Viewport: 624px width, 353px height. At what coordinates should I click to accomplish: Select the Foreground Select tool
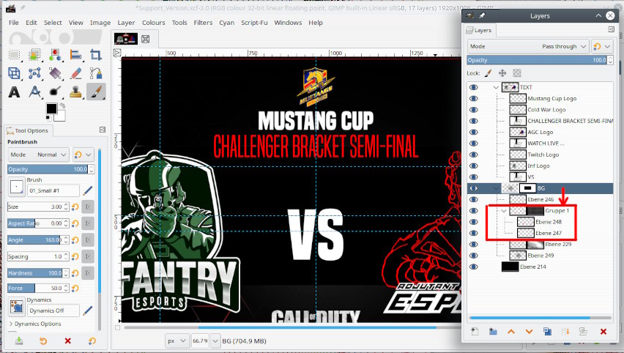(34, 54)
